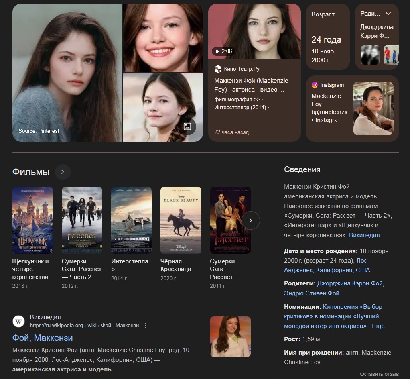The height and width of the screenshot is (379, 410).
Task: Advance the films carousel with next arrow
Action: point(250,220)
